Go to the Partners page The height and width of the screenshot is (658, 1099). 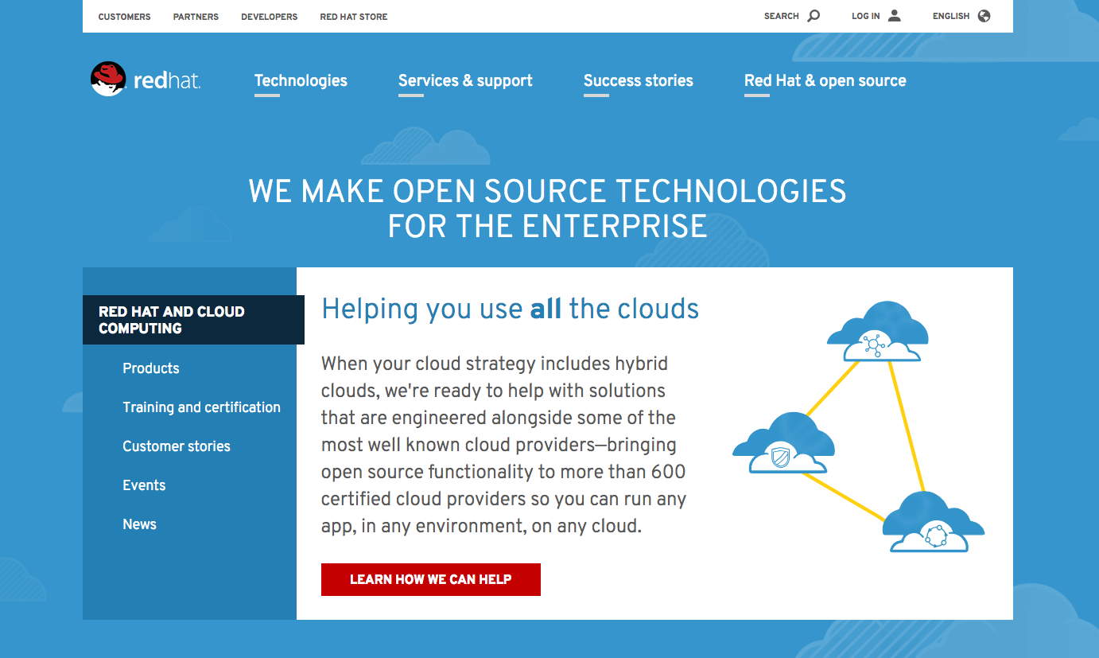tap(196, 17)
